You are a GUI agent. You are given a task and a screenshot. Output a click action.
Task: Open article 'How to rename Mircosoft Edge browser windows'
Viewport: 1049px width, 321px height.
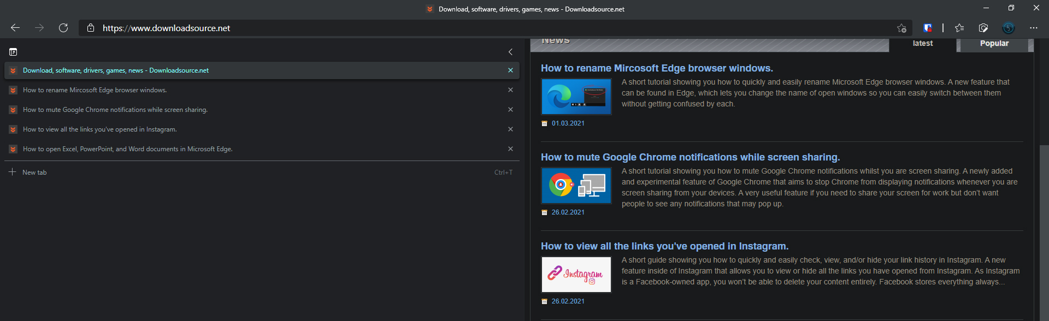tap(657, 68)
